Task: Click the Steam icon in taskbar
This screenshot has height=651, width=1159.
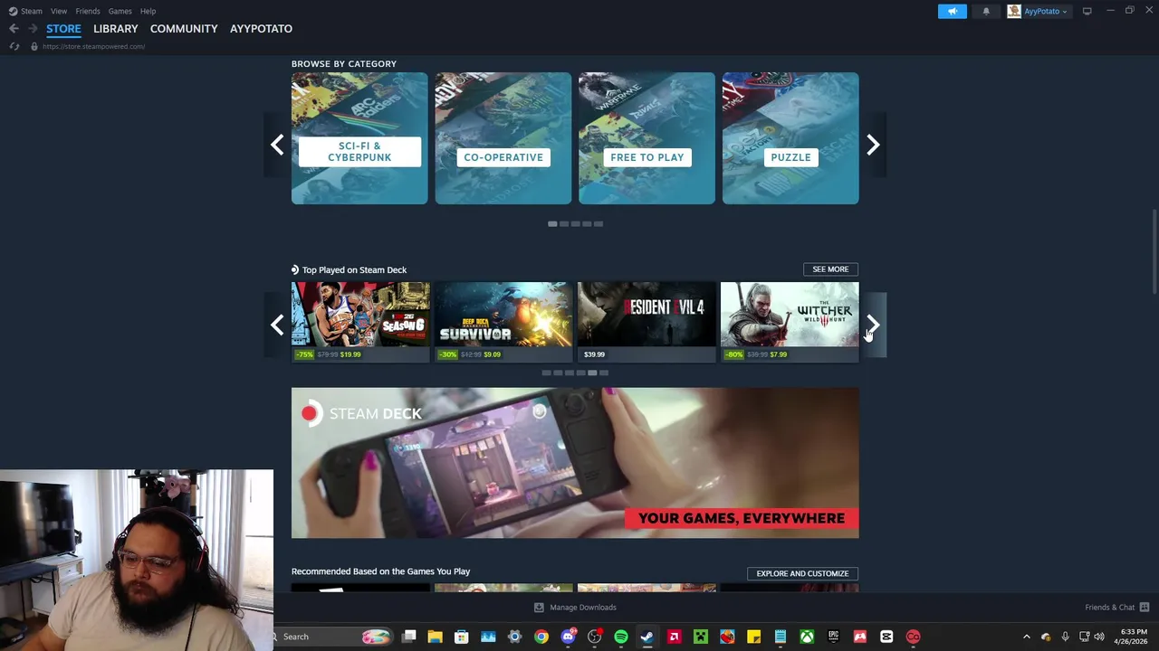Action: (x=647, y=637)
